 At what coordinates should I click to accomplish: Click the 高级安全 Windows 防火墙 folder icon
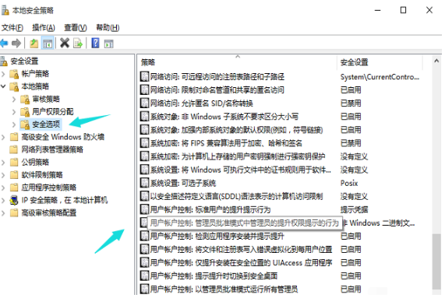[x=14, y=137]
